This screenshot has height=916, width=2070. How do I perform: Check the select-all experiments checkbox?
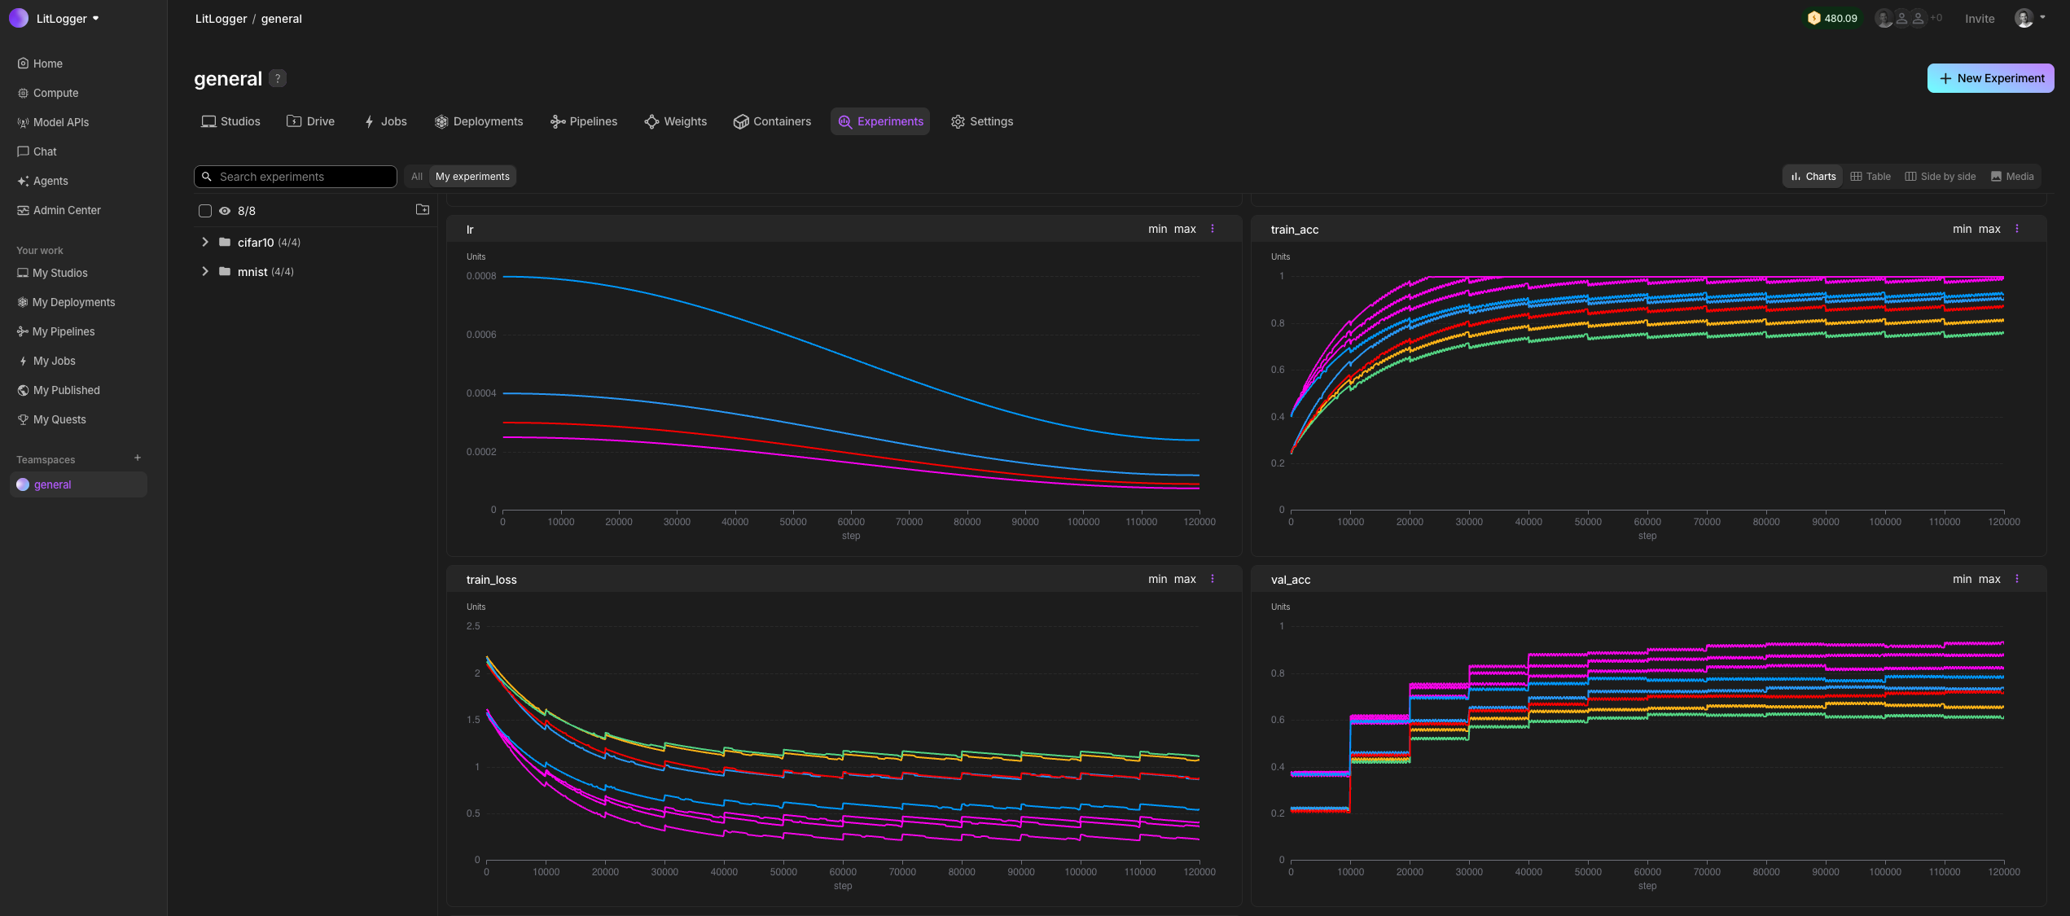point(205,211)
